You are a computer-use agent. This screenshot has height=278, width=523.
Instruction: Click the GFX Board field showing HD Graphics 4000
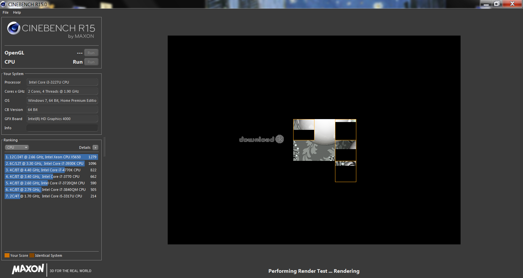click(62, 119)
